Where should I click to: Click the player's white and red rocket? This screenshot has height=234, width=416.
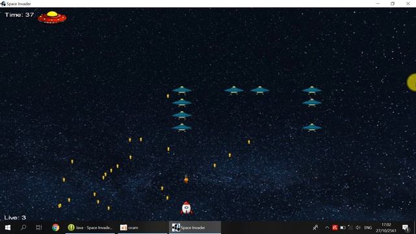(187, 208)
